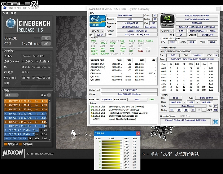Select rank 6 entry scoring 14.25

tap(26, 122)
